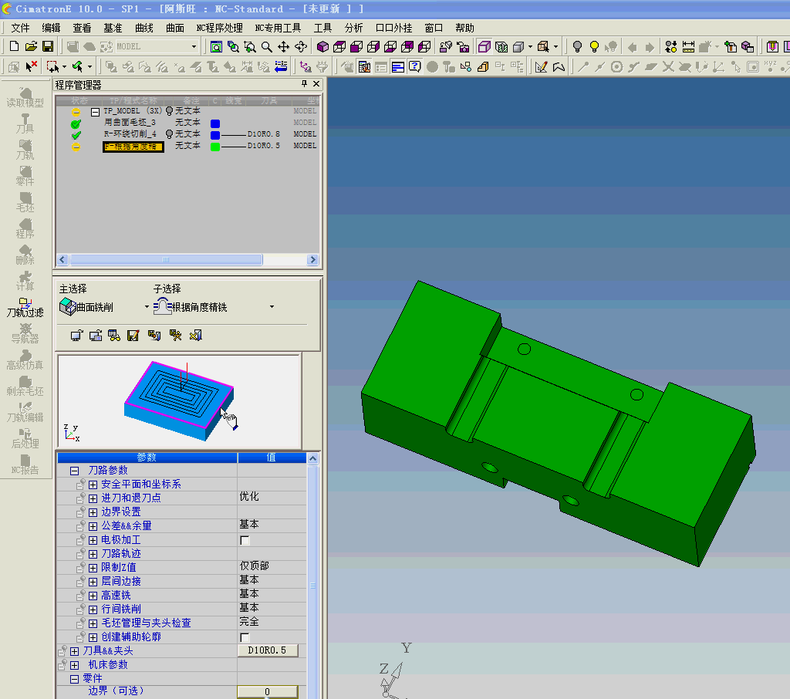Image resolution: width=790 pixels, height=699 pixels.
Task: Save with the floppy disk icon
Action: pyautogui.click(x=48, y=47)
